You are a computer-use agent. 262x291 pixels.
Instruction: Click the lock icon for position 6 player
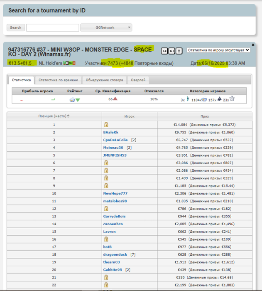tap(106, 163)
